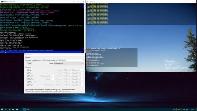This screenshot has width=197, height=111.
Task: Click the ENG language indicator
Action: (x=187, y=109)
